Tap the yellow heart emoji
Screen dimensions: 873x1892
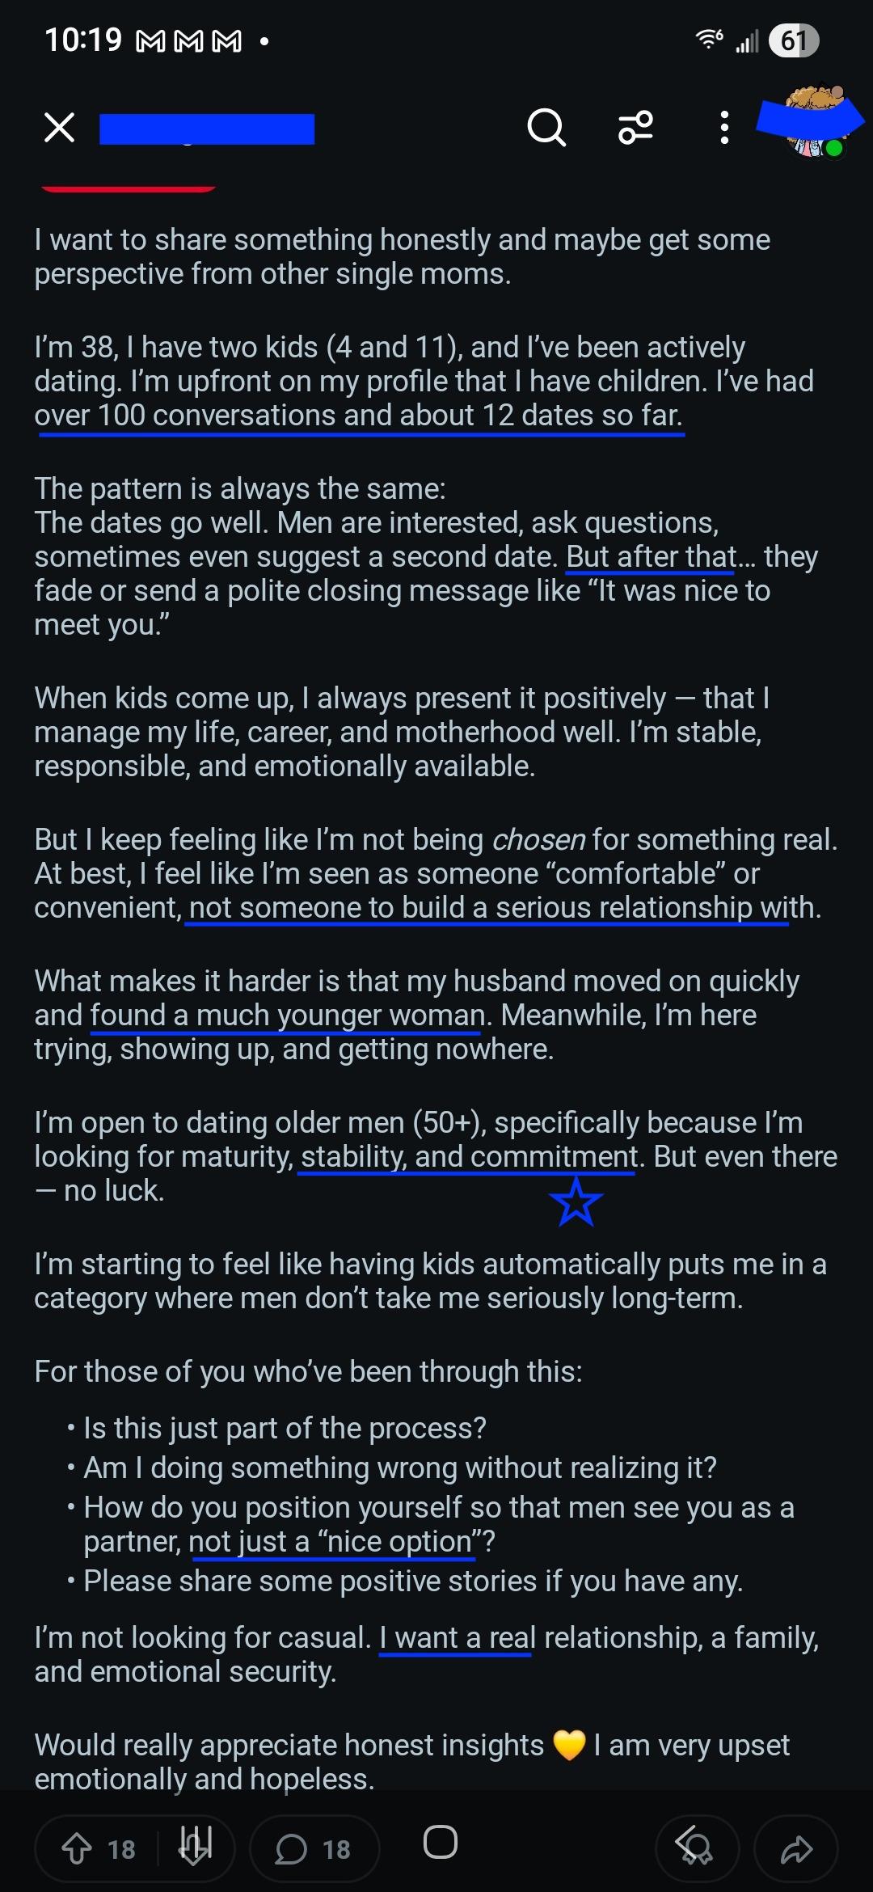point(569,1746)
